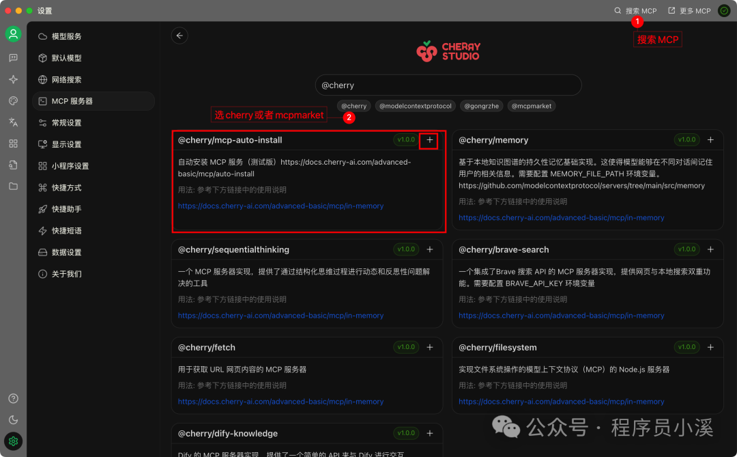Open 默认模型 settings
Screen dimensions: 737x457
point(93,58)
